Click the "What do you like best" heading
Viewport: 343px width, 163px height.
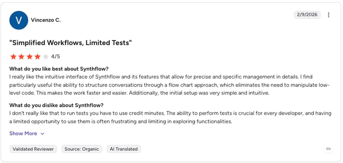(x=59, y=69)
